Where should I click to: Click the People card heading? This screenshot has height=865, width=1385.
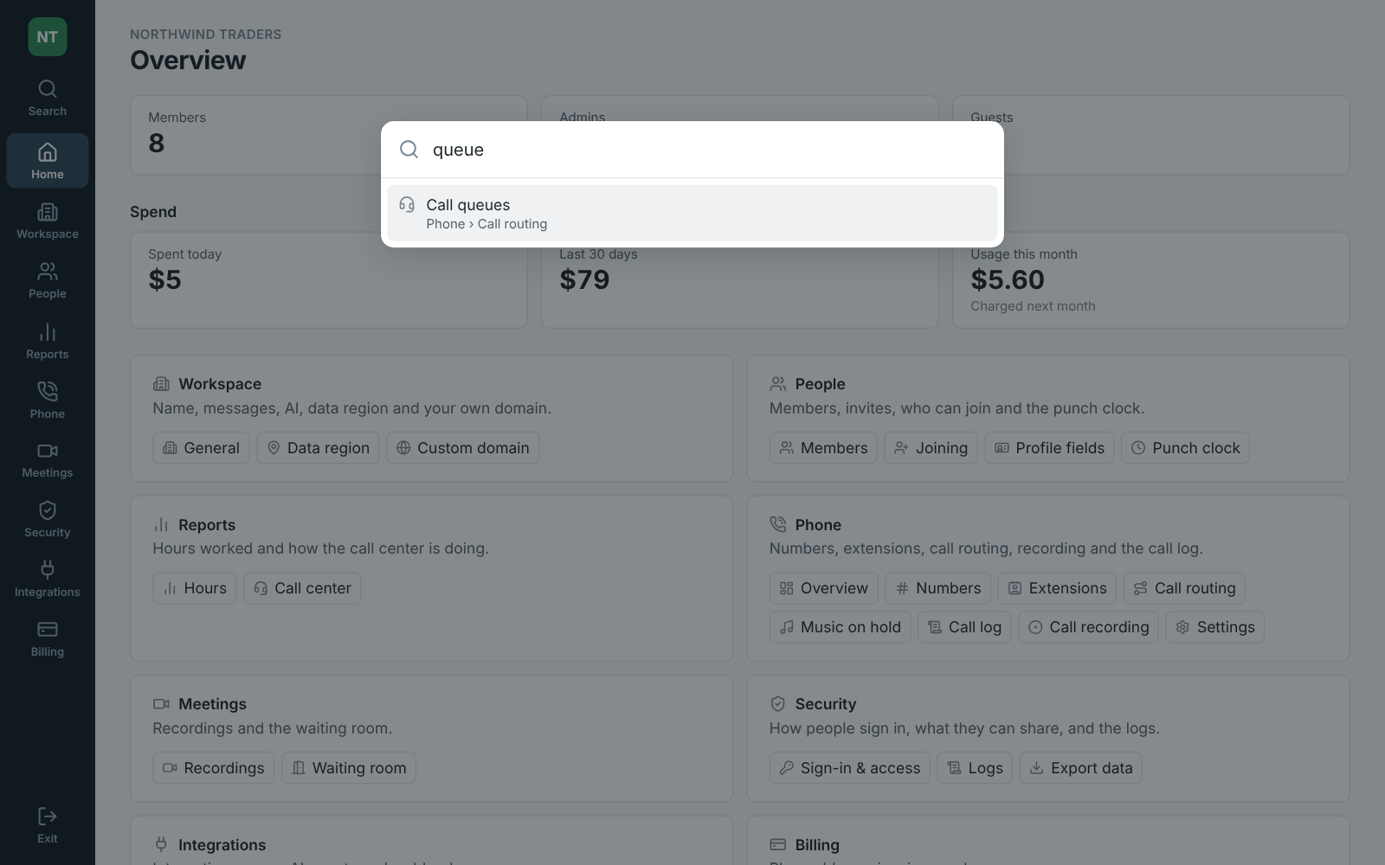(x=820, y=384)
